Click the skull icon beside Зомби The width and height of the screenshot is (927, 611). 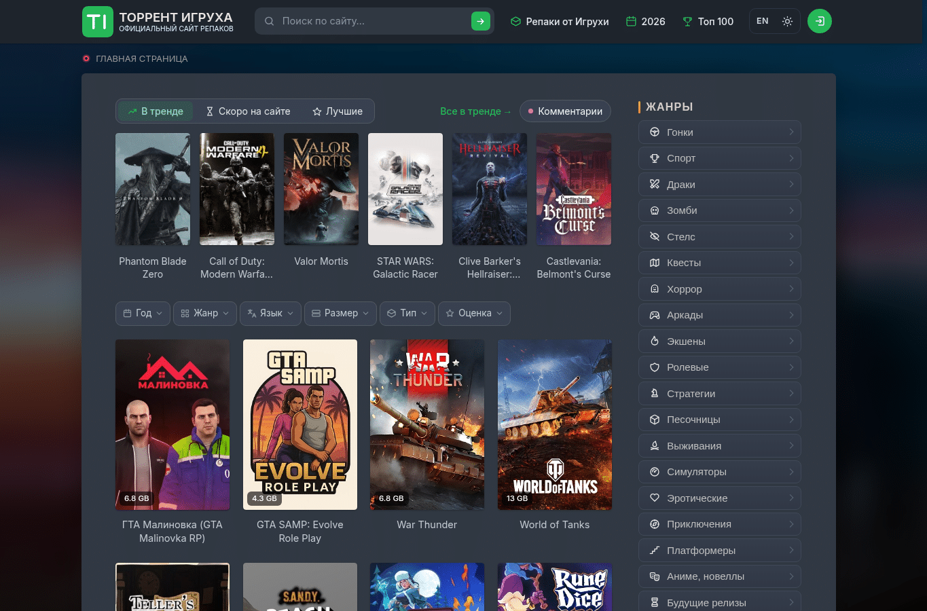click(655, 210)
